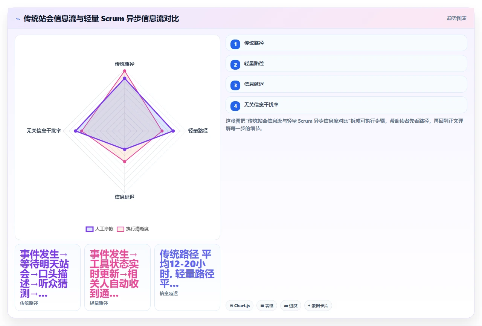Click the 趋势图表 label in the header
The height and width of the screenshot is (326, 482).
pos(457,18)
